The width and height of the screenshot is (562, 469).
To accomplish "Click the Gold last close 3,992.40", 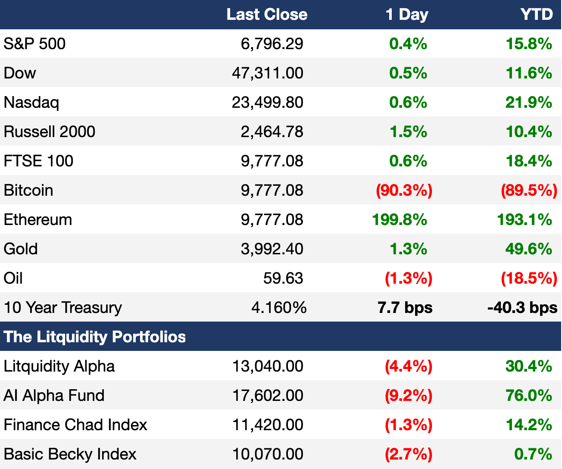I will point(272,249).
